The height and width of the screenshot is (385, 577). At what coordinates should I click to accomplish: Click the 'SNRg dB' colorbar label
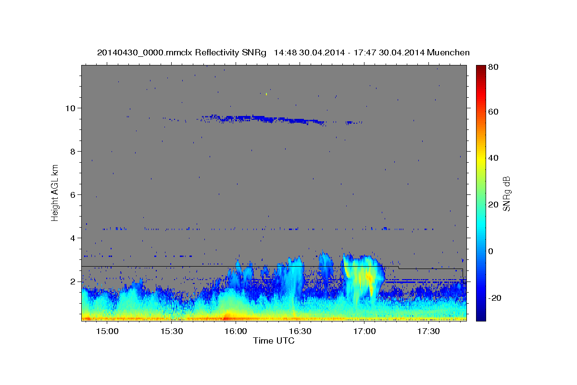click(x=506, y=193)
